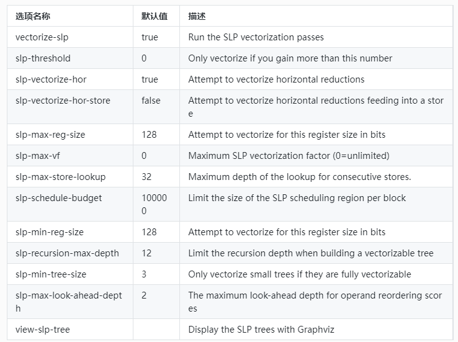Click the slp-max-vf option cell
458x342 pixels.
point(38,155)
